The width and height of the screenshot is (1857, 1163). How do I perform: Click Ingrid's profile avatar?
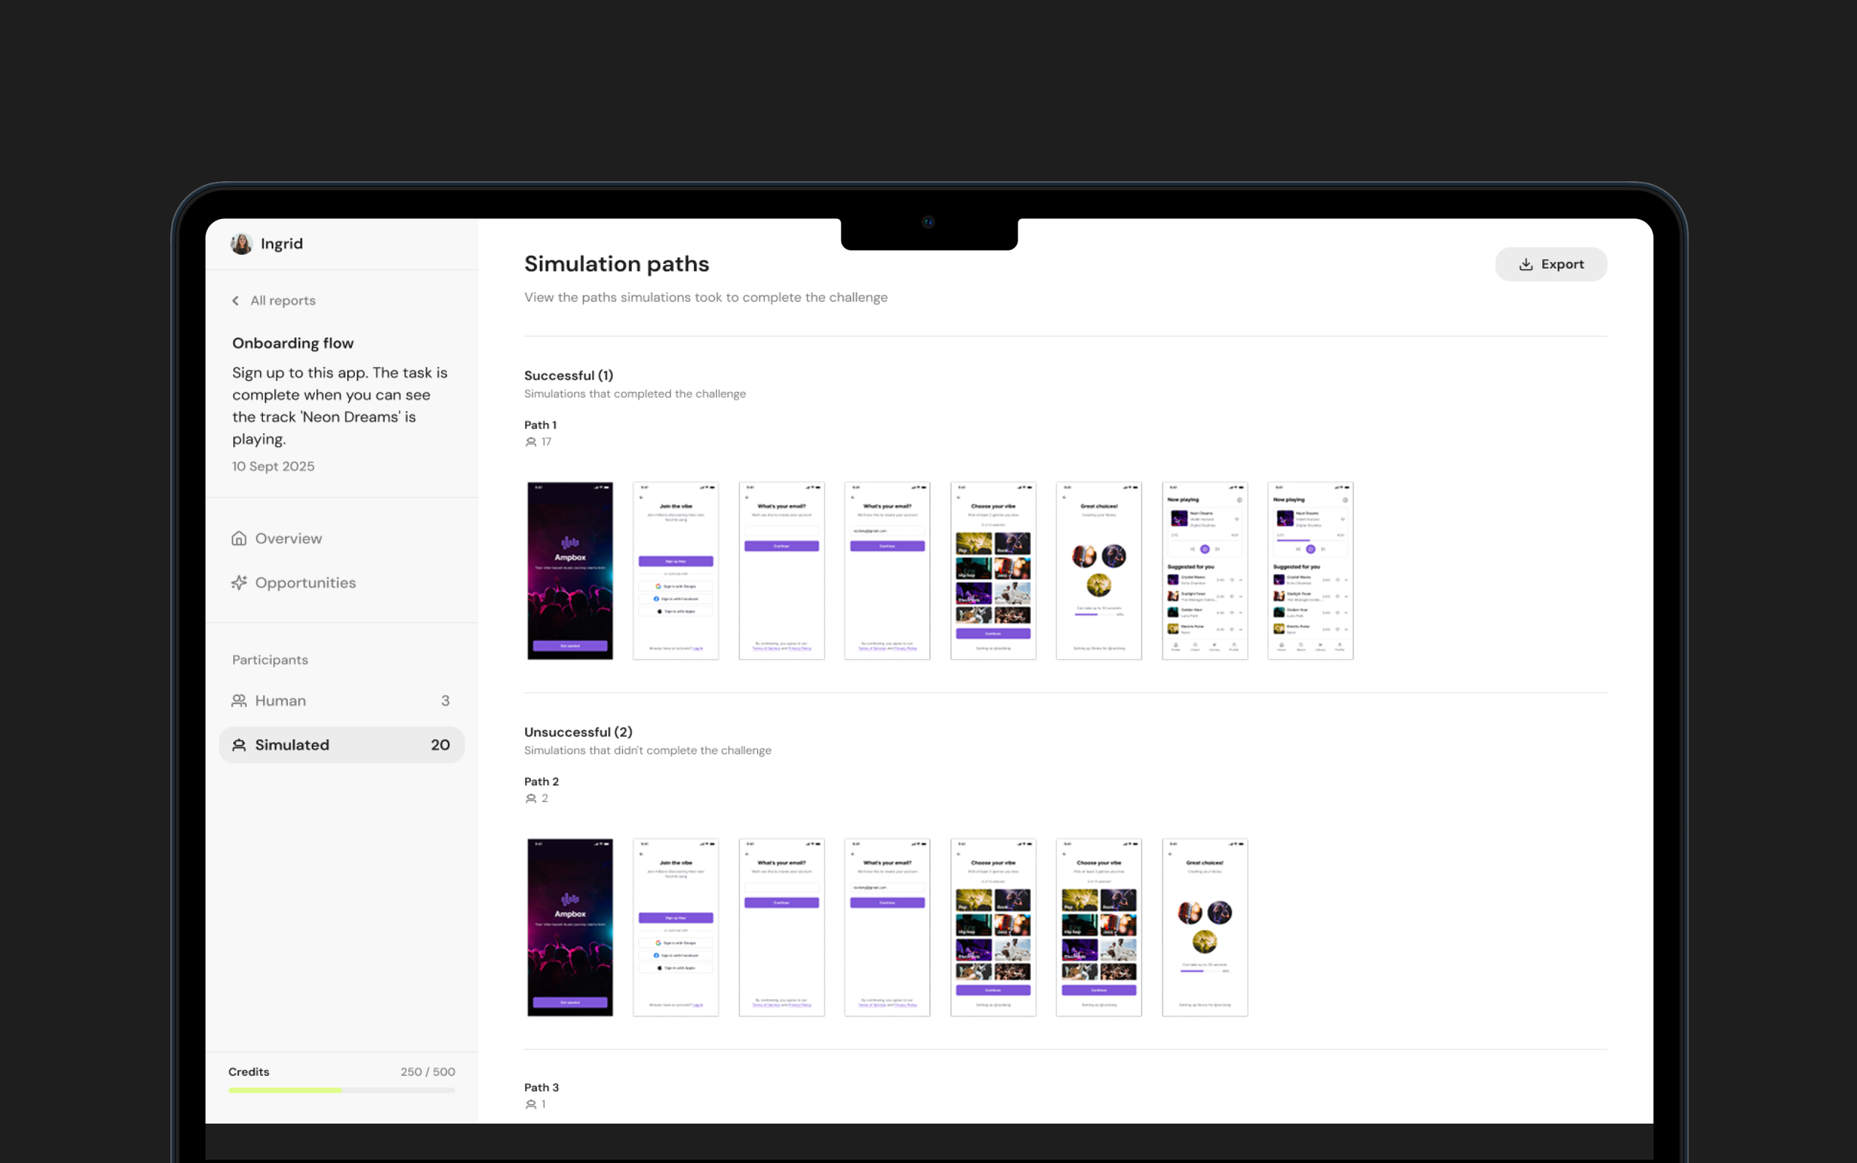pyautogui.click(x=241, y=244)
